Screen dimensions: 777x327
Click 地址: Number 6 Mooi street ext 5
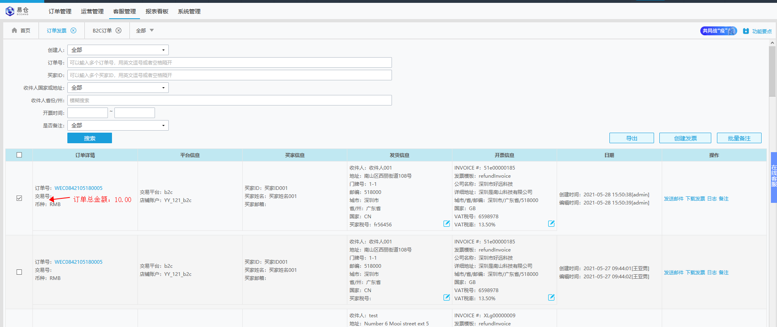(x=389, y=324)
